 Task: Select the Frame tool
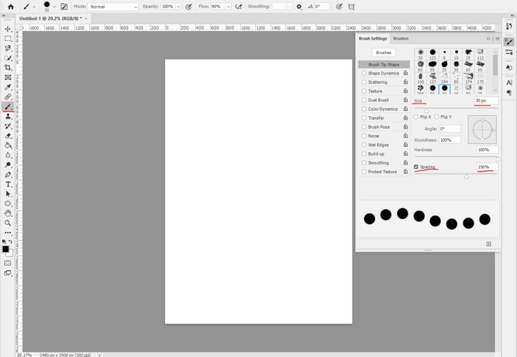[x=8, y=77]
